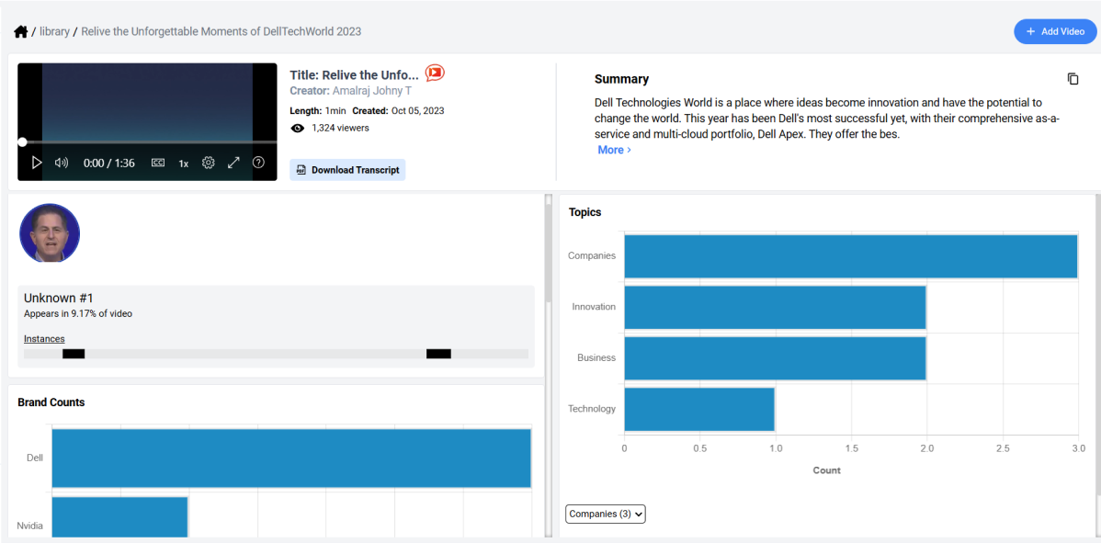
Task: Click 'Appears in 9.17% of video' text
Action: [78, 313]
